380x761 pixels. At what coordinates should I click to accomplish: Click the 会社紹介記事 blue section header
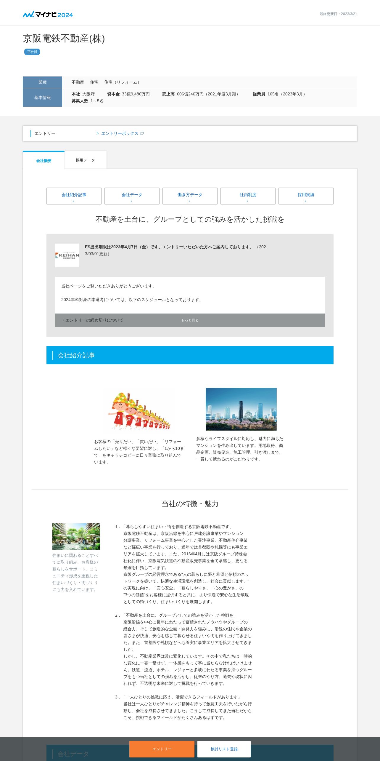click(x=190, y=355)
